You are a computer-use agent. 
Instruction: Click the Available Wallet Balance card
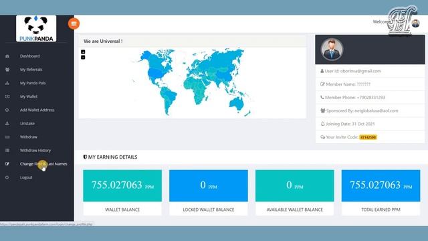[x=294, y=193]
